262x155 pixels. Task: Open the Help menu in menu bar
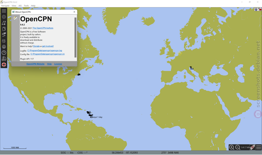pyautogui.click(x=33, y=6)
